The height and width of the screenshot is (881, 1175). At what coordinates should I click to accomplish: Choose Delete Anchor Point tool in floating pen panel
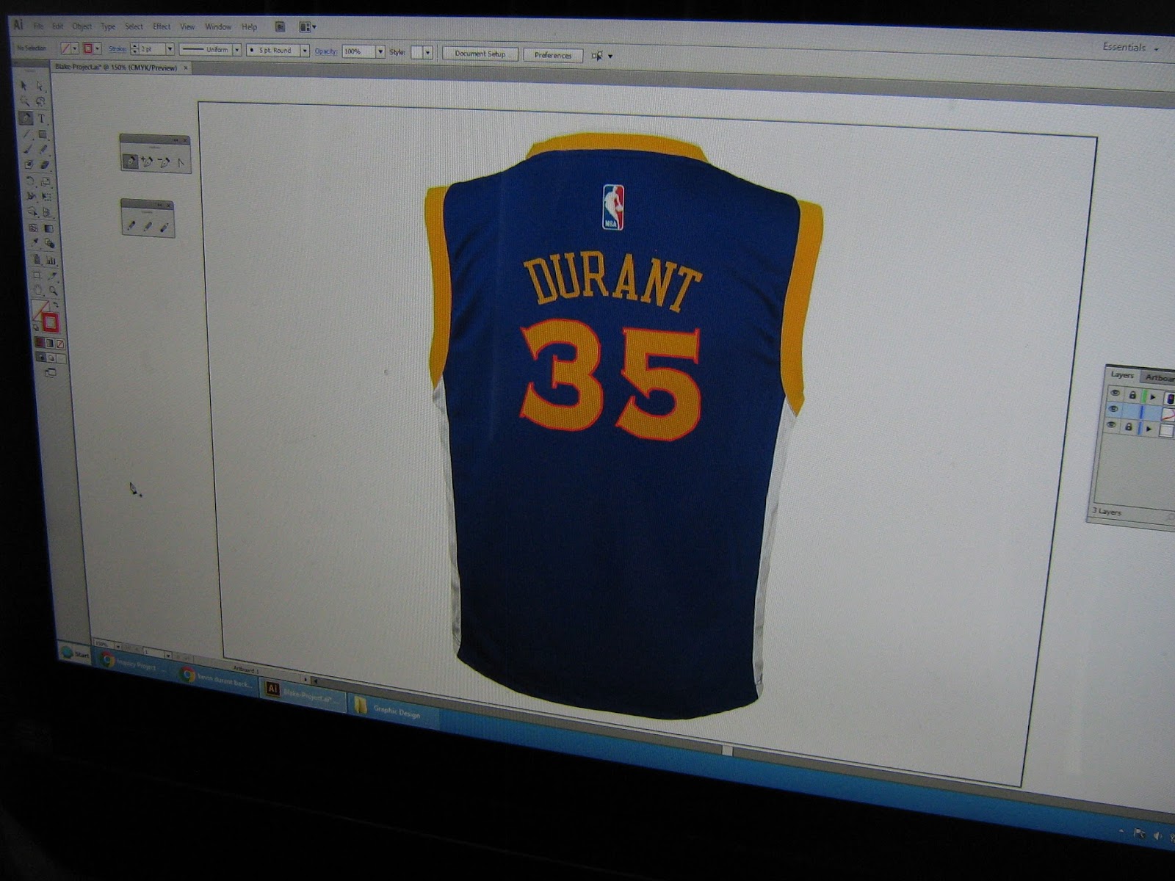pyautogui.click(x=164, y=162)
